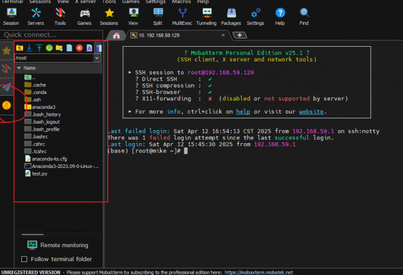Click the website link in banner
403x275 pixels.
pos(311,112)
